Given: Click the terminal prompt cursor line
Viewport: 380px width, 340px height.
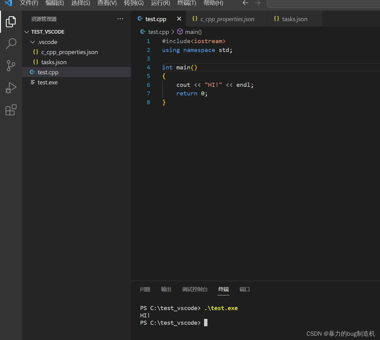Looking at the screenshot, I should click(174, 323).
